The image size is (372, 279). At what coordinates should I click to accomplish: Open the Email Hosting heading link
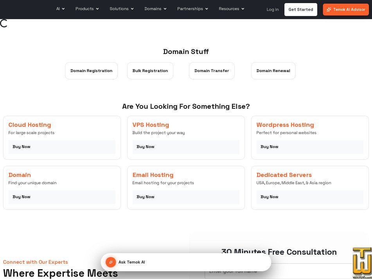153,175
